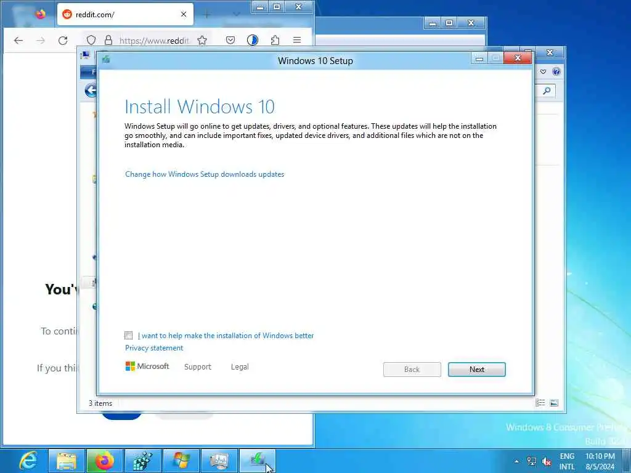Click the Firefox forward arrow

41,40
